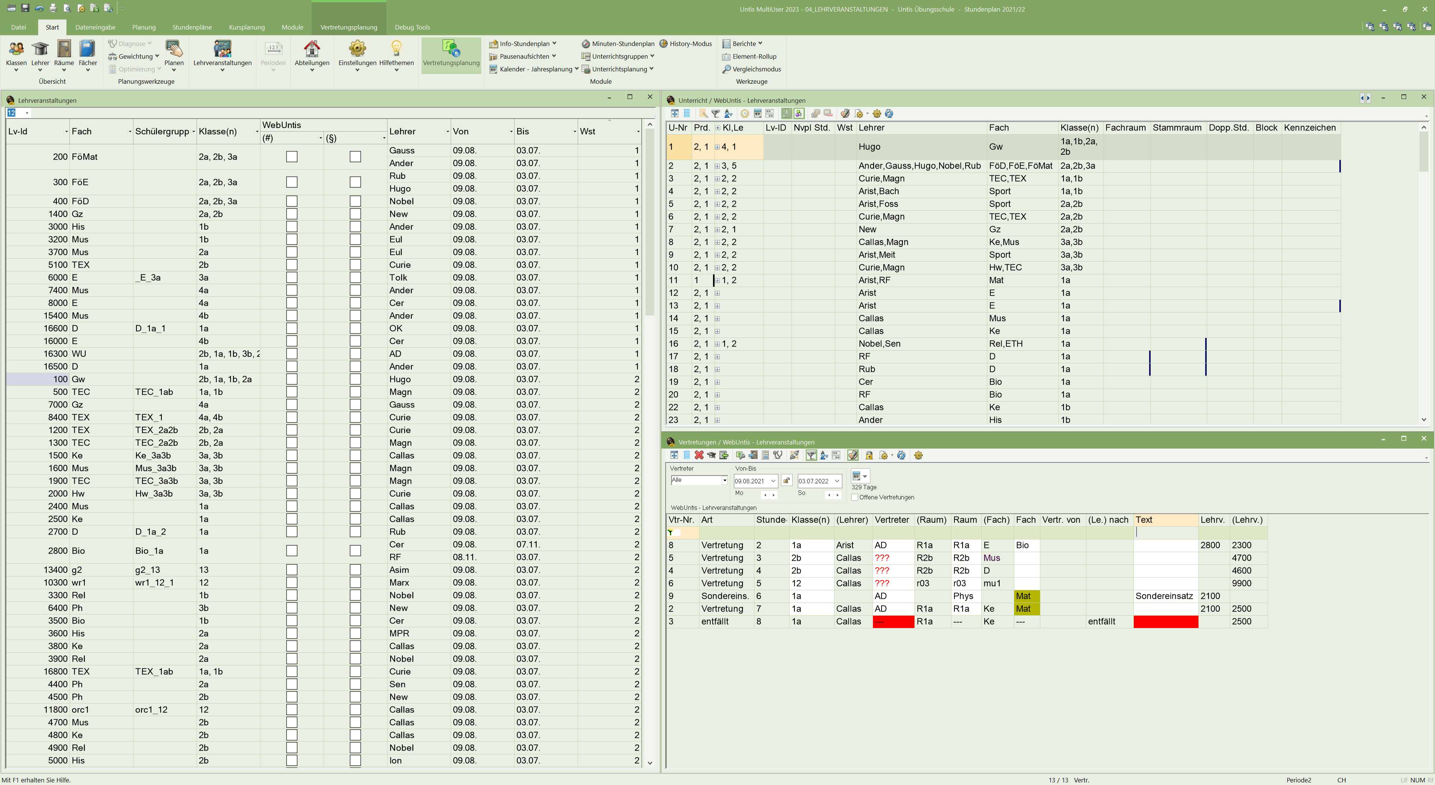The height and width of the screenshot is (785, 1435).
Task: Switch to the Stundenpläne tab
Action: 192,27
